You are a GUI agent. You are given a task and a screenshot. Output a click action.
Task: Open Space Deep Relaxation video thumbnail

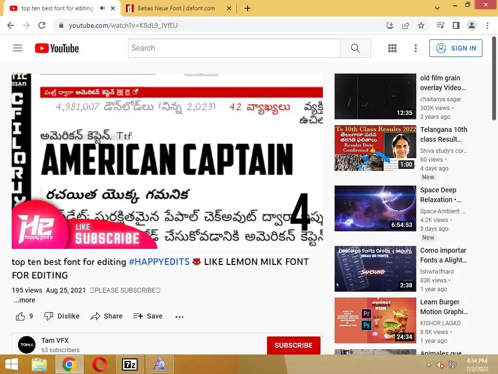375,208
